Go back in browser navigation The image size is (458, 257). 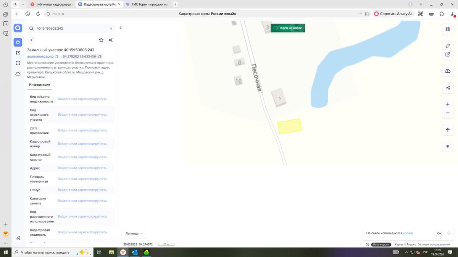(17, 14)
